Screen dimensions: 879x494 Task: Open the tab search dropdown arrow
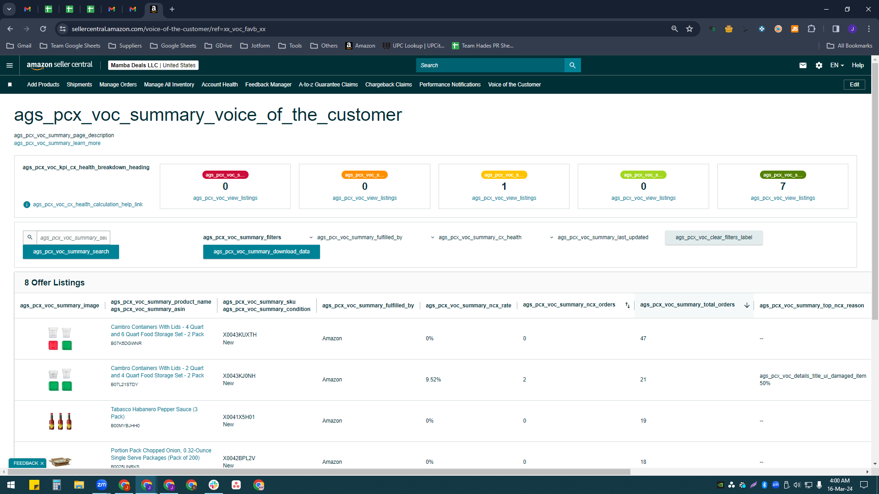(9, 9)
